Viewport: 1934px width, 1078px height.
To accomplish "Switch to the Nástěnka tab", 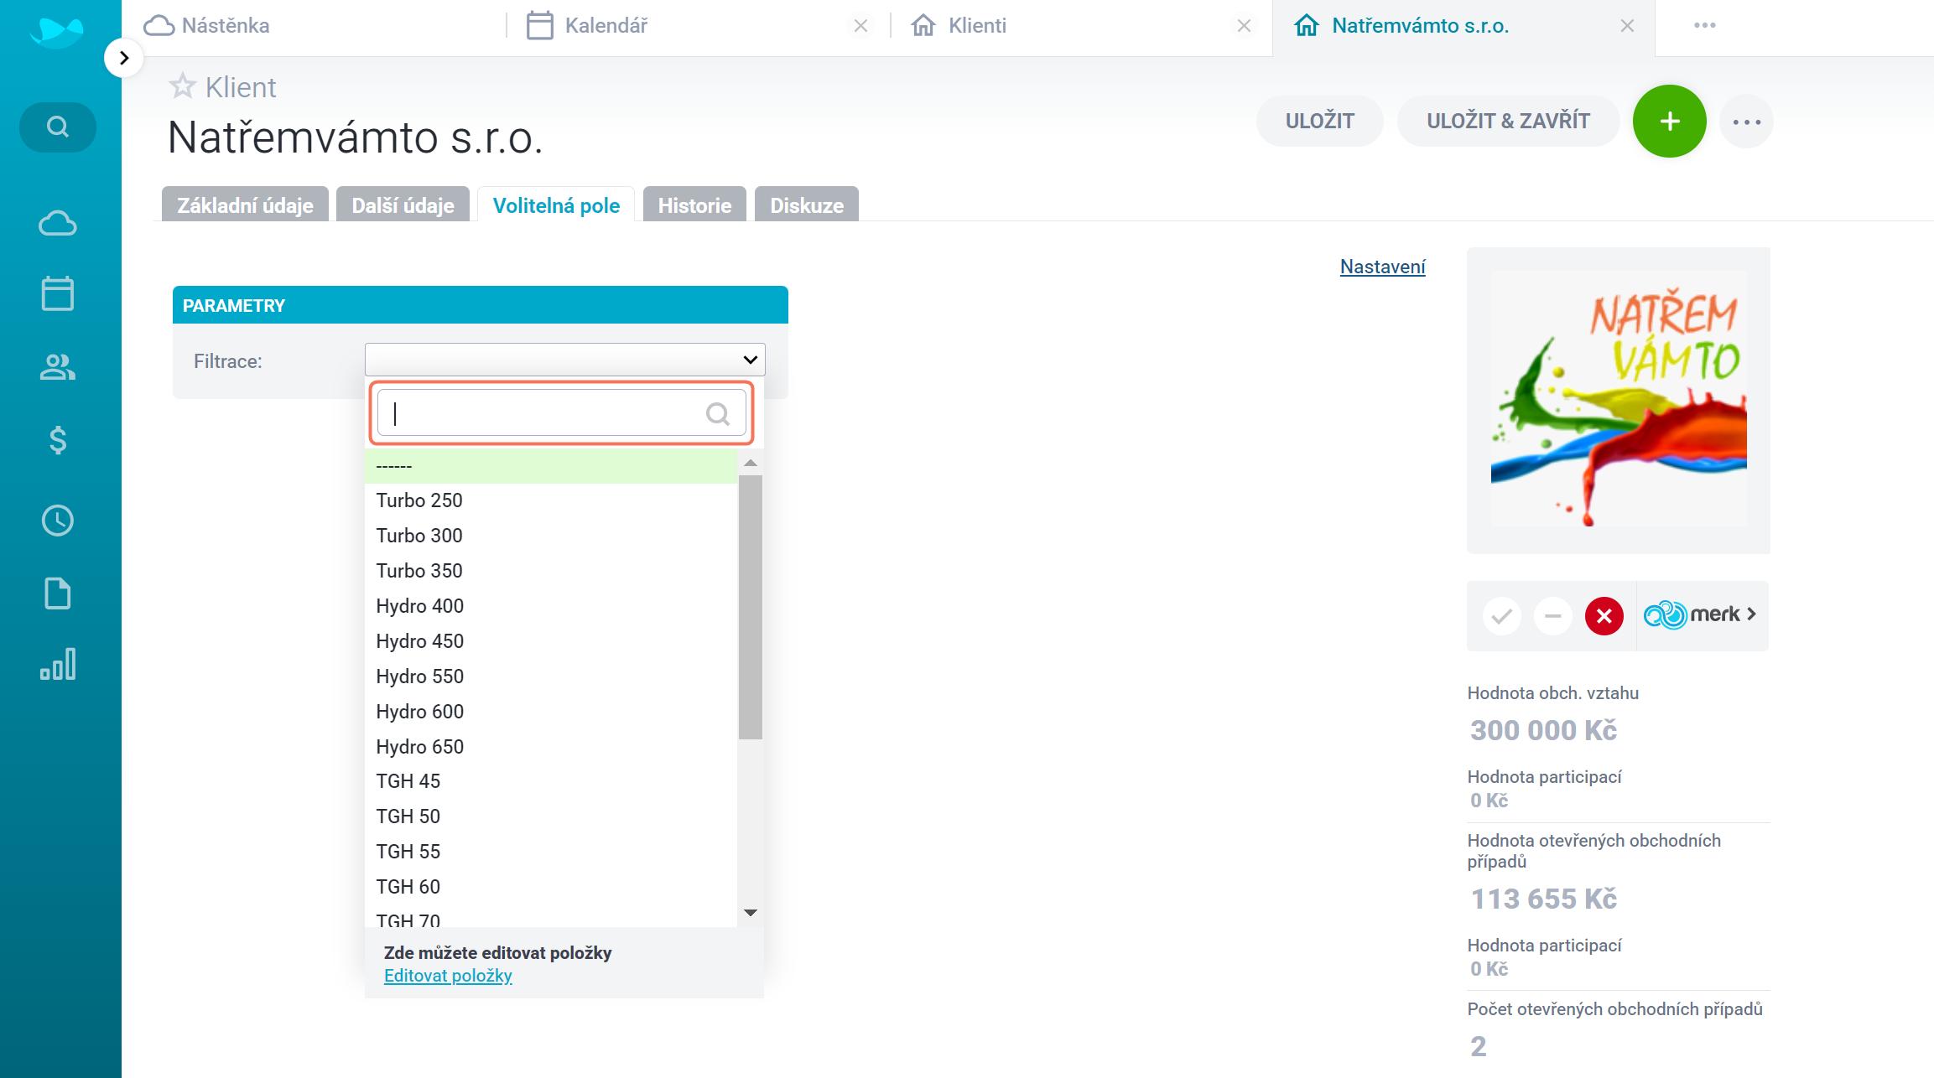I will pos(207,26).
